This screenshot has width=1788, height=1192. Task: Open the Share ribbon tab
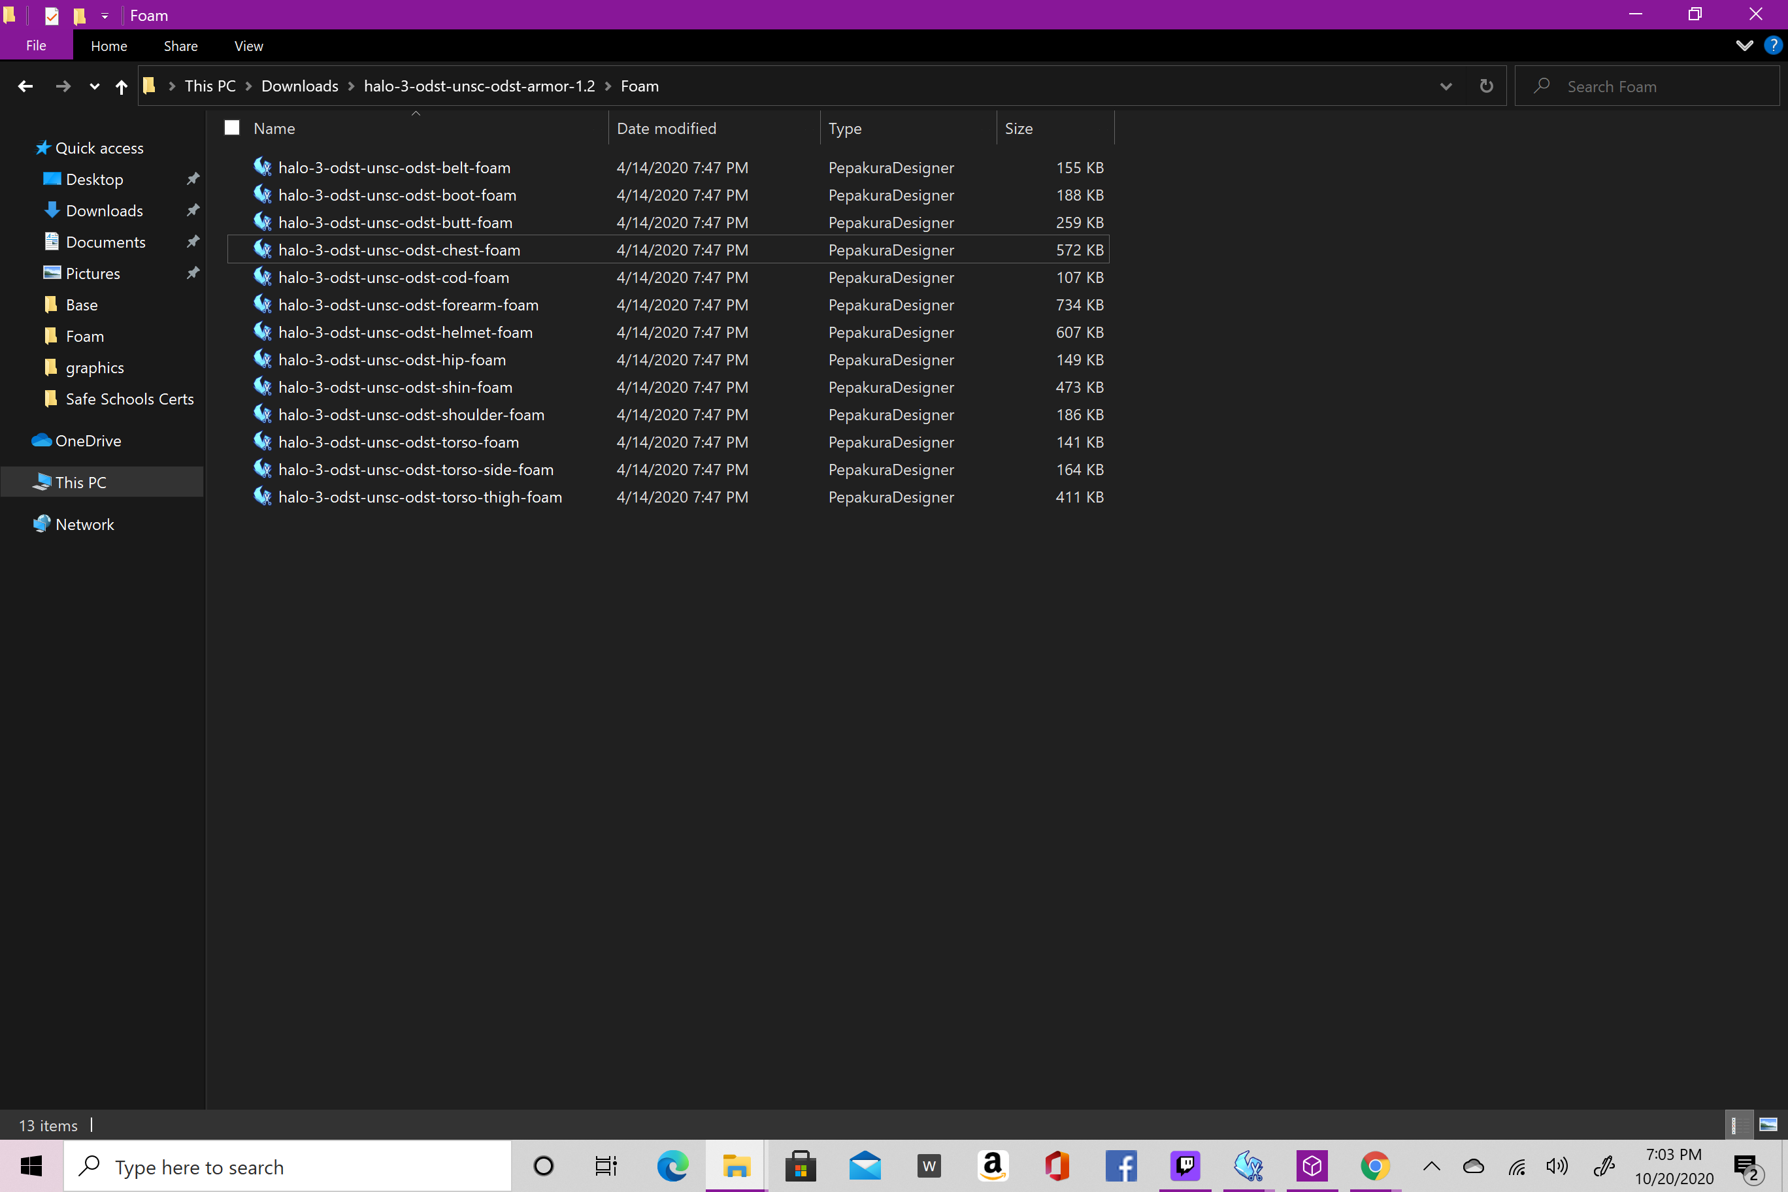pyautogui.click(x=181, y=46)
